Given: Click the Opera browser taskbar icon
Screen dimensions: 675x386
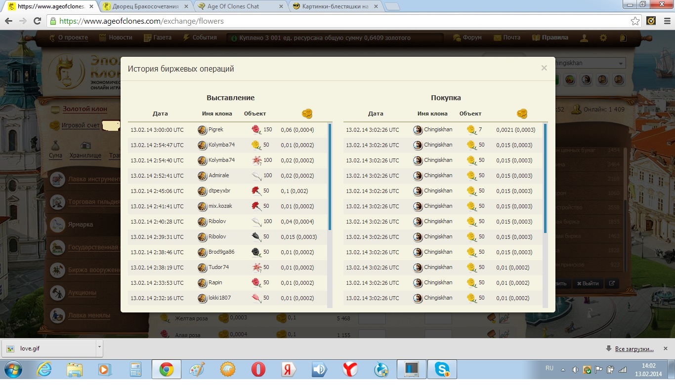Looking at the screenshot, I should (258, 369).
